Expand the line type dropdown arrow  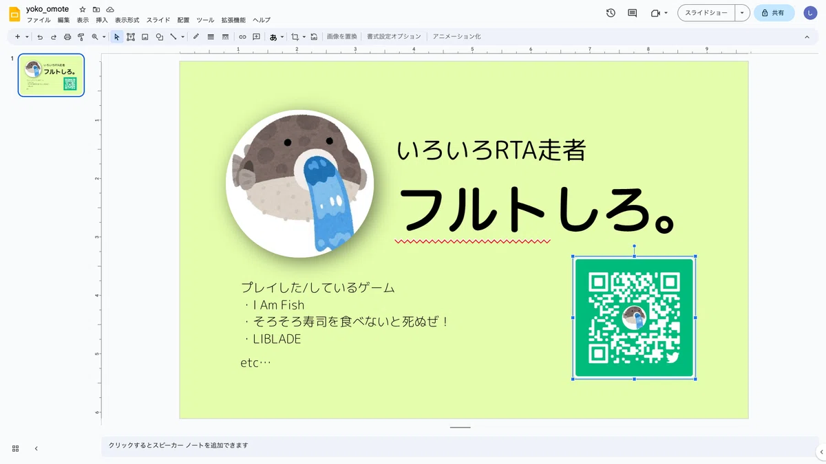click(183, 36)
